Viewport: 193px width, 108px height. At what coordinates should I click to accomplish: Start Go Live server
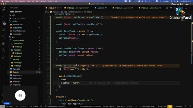162,106
